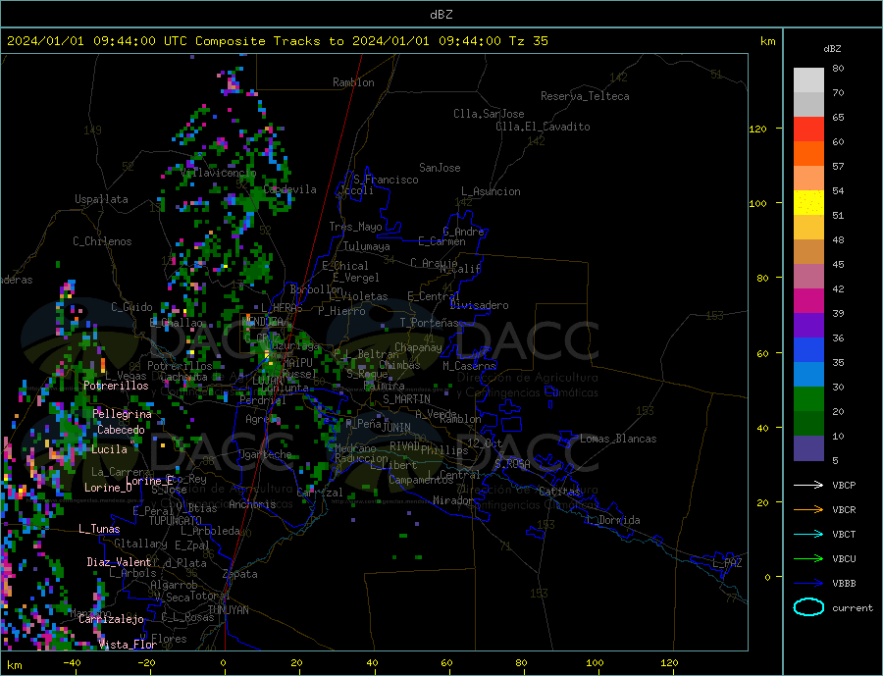883x676 pixels.
Task: Click the S_MARTIN map label
Action: 406,399
